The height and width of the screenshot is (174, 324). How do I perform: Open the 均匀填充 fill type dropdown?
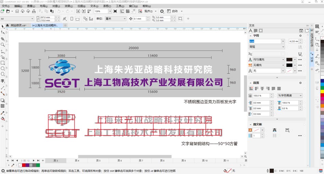(283, 59)
